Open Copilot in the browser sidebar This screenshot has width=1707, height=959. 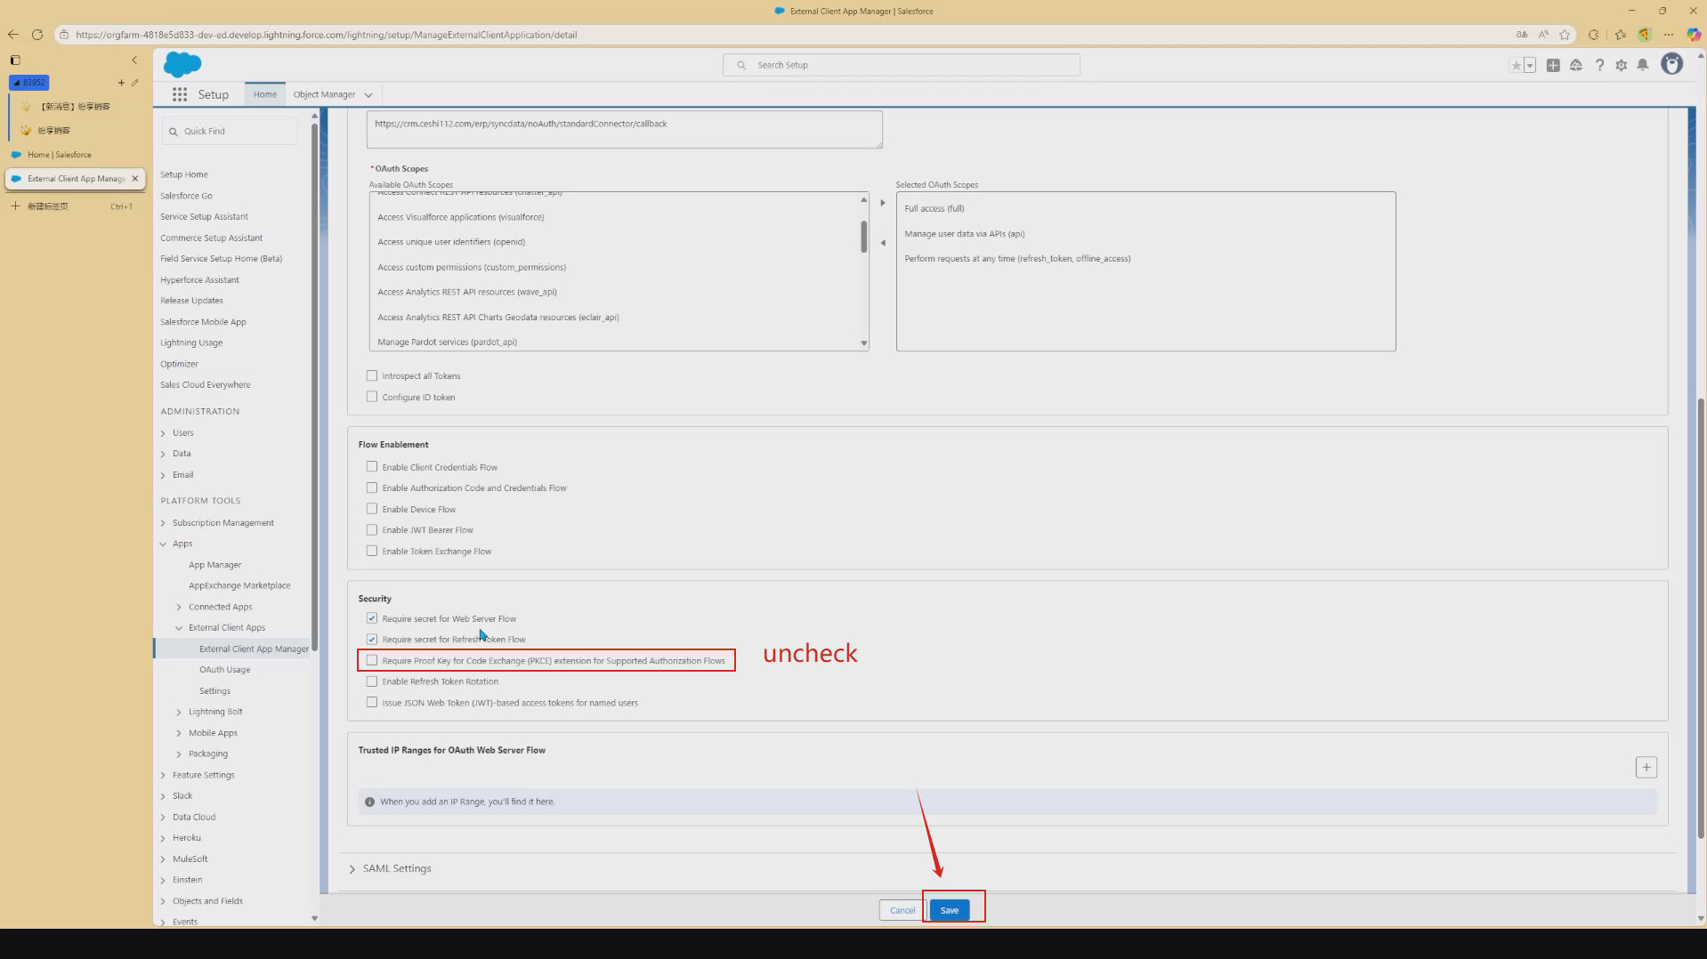[1694, 35]
